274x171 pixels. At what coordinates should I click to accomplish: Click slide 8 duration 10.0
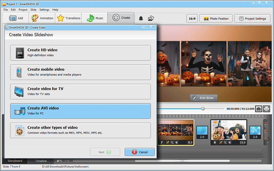(x=242, y=142)
